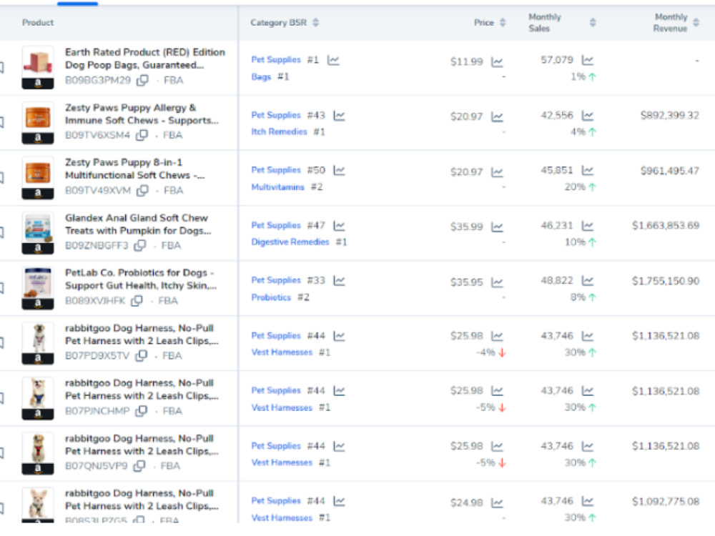Copy ASIN B07QNJ5VP9 with the copy icon
The width and height of the screenshot is (715, 536).
139,466
